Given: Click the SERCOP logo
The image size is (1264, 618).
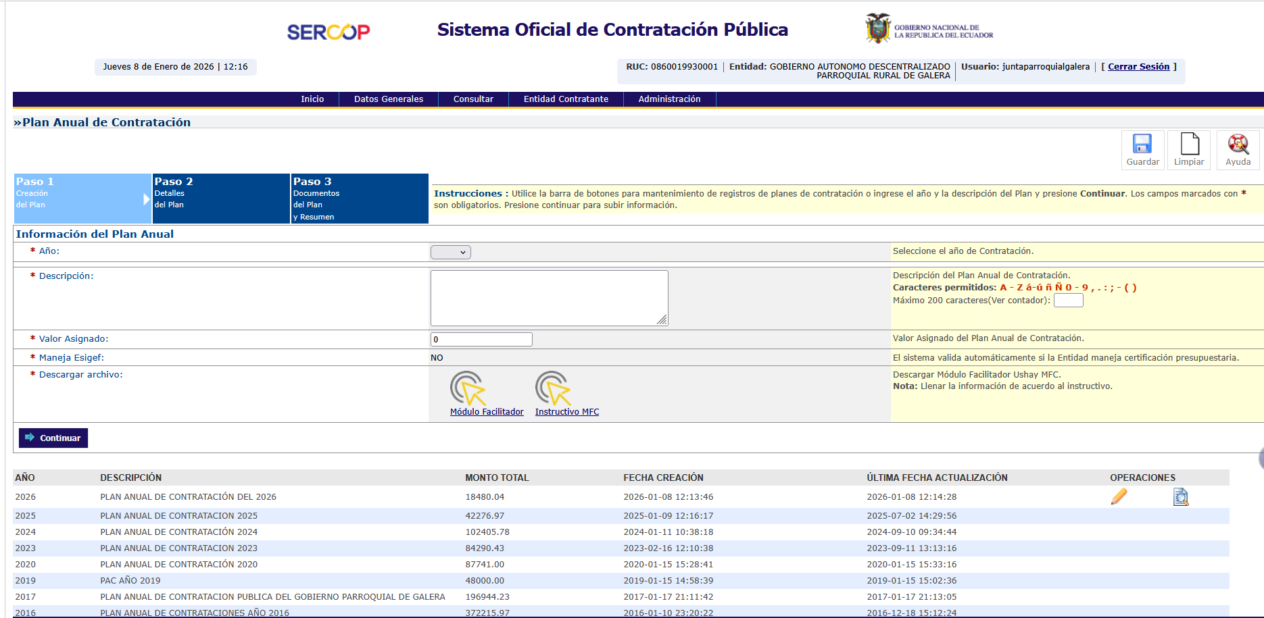Looking at the screenshot, I should 329,32.
